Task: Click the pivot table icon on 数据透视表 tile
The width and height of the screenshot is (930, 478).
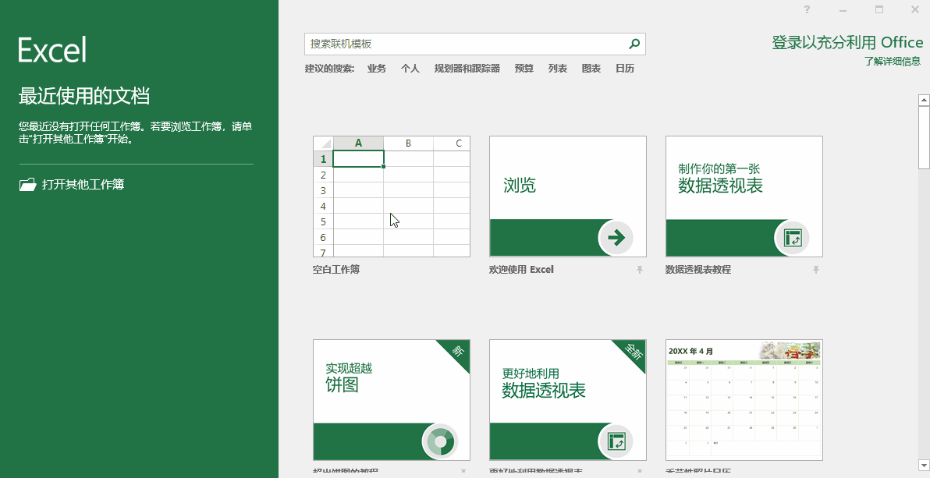Action: 793,238
